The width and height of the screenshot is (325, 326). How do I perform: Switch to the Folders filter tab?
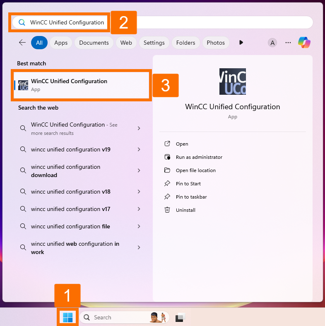pyautogui.click(x=185, y=43)
